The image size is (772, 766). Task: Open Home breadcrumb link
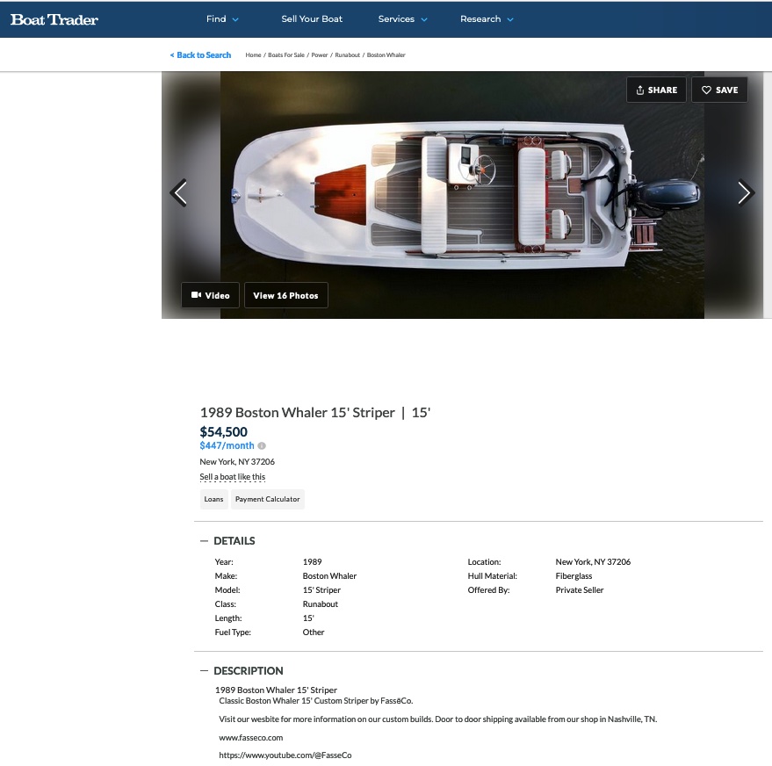coord(253,55)
